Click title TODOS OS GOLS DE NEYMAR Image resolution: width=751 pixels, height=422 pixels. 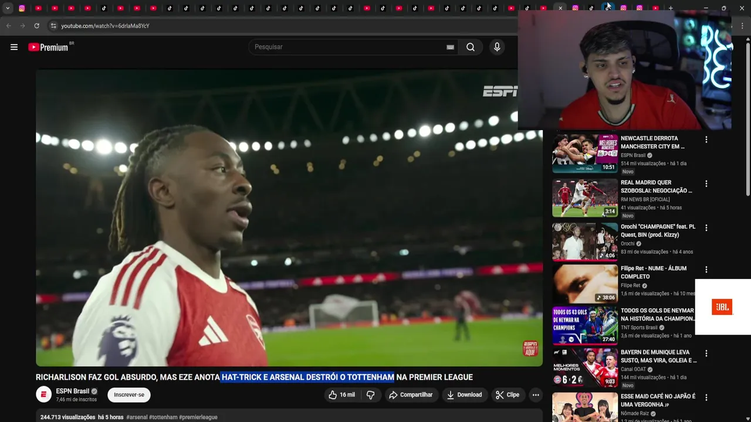click(x=658, y=315)
